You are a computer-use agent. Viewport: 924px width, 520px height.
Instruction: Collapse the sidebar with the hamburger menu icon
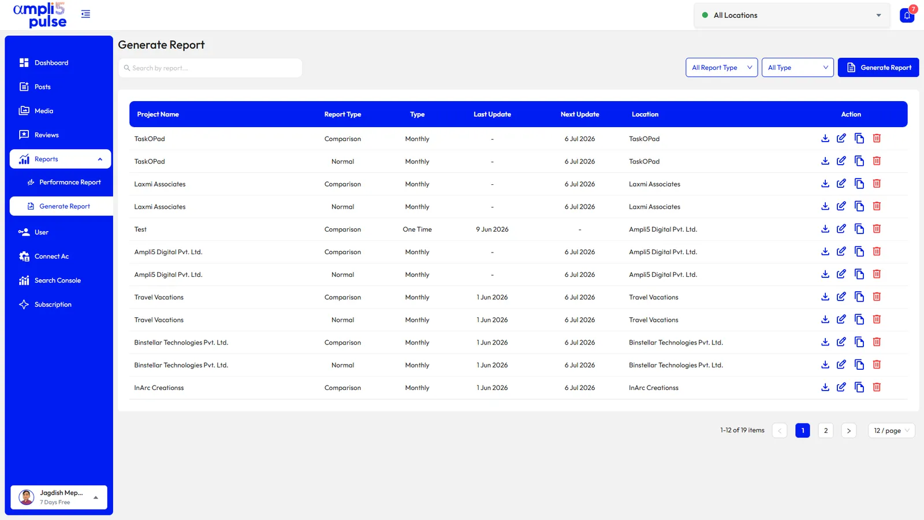point(85,14)
